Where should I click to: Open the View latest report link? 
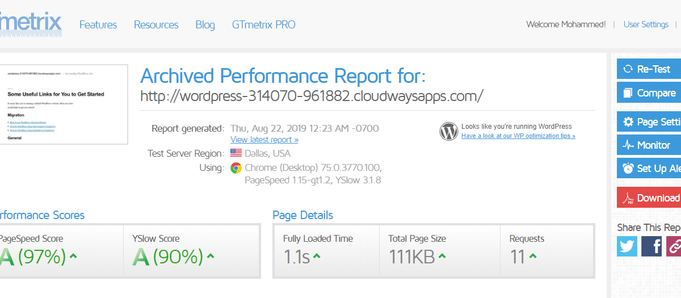tap(264, 140)
